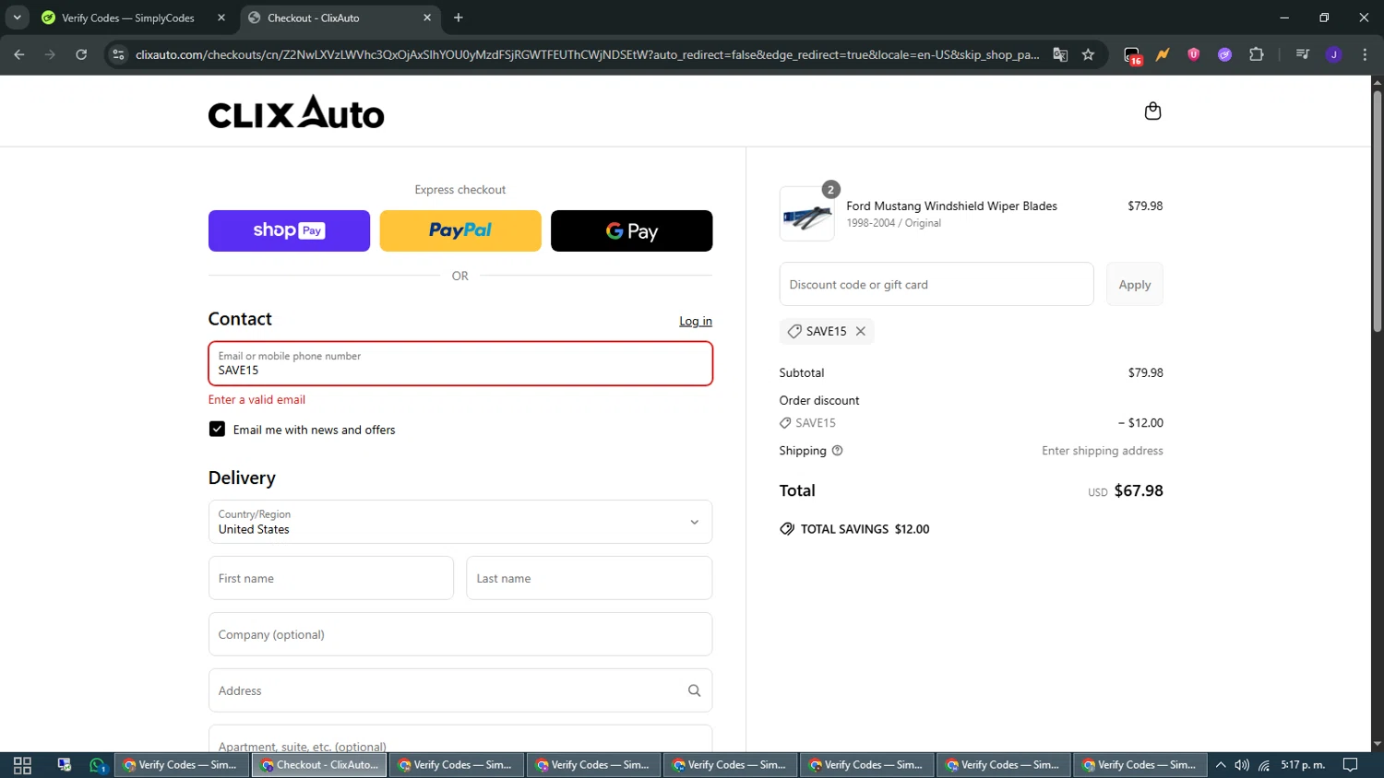
Task: Open the media control playlist icon
Action: tap(1302, 54)
